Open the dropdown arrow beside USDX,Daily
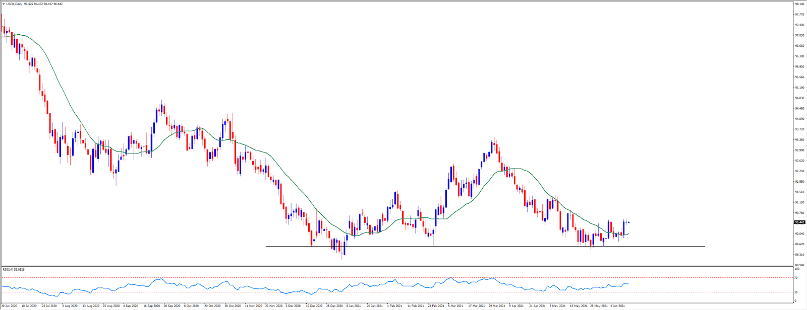This screenshot has width=807, height=310. (x=4, y=4)
